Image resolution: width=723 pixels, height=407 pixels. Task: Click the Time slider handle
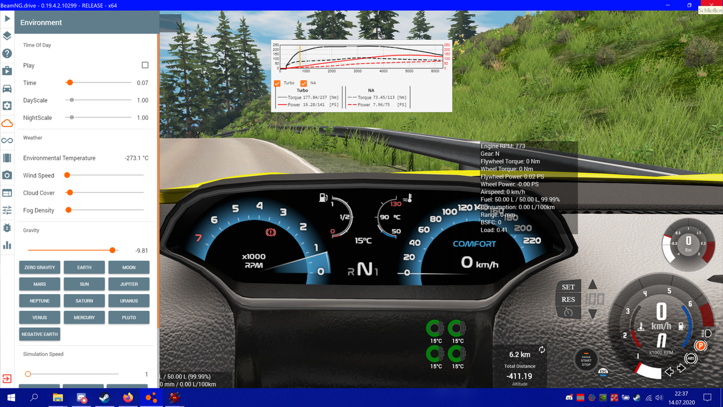70,83
